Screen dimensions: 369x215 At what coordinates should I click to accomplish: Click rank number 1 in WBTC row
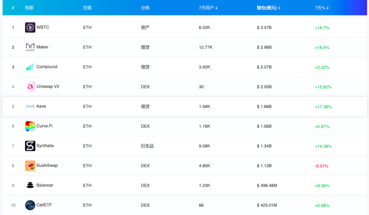pos(13,28)
